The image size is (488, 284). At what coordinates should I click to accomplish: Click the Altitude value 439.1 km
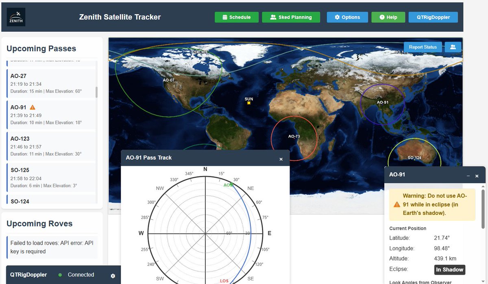(445, 258)
